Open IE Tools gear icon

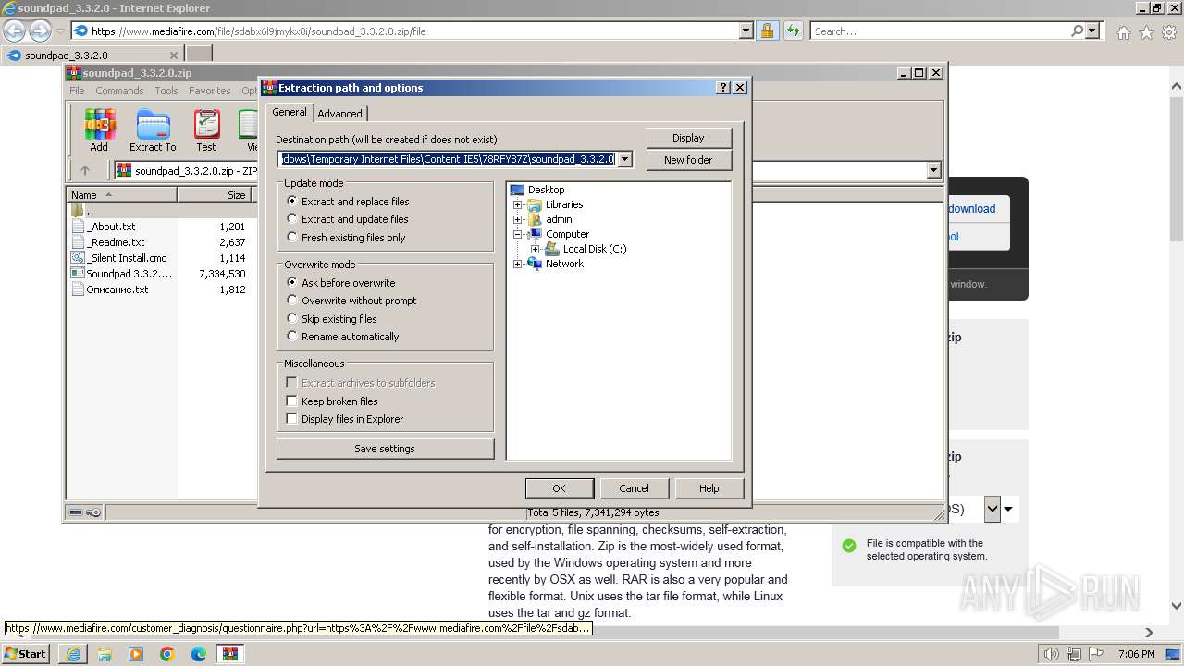click(1169, 32)
